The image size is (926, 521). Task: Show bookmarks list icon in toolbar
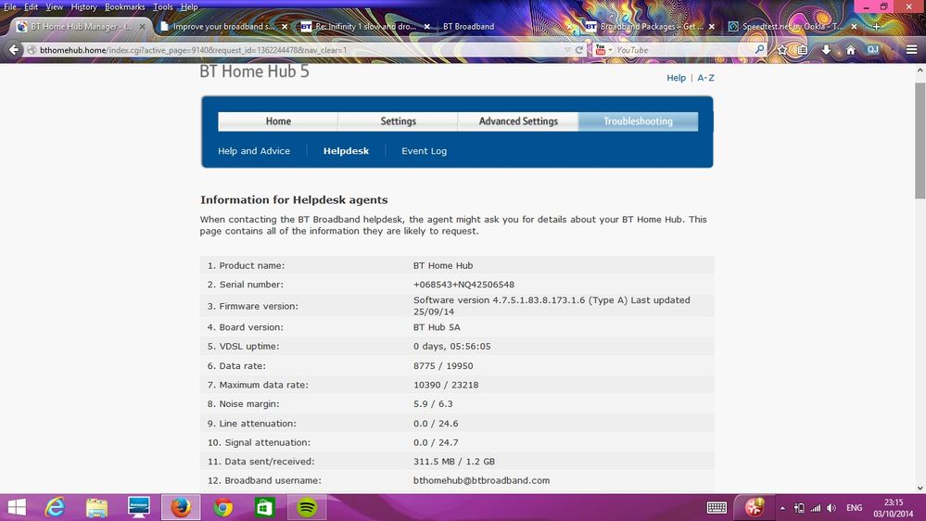click(x=803, y=50)
